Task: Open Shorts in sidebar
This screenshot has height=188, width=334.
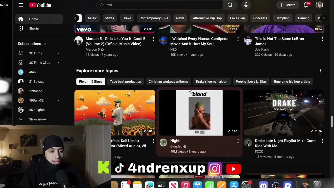Action: [x=39, y=28]
